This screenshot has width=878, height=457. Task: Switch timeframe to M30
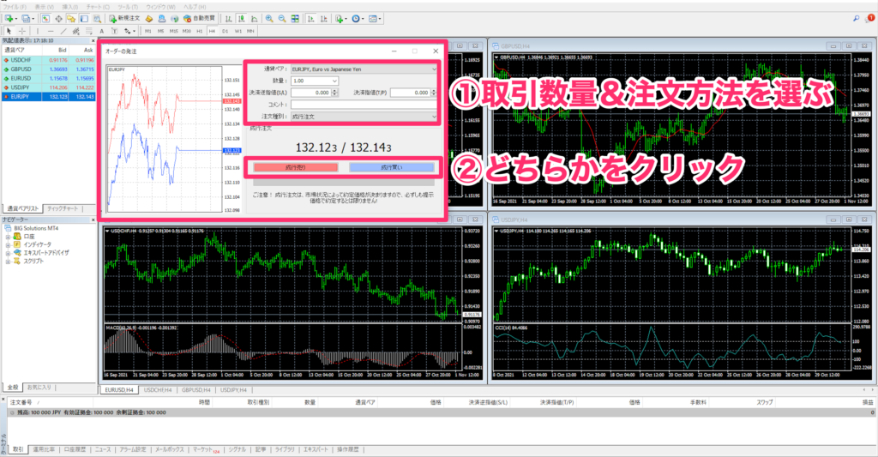click(186, 31)
